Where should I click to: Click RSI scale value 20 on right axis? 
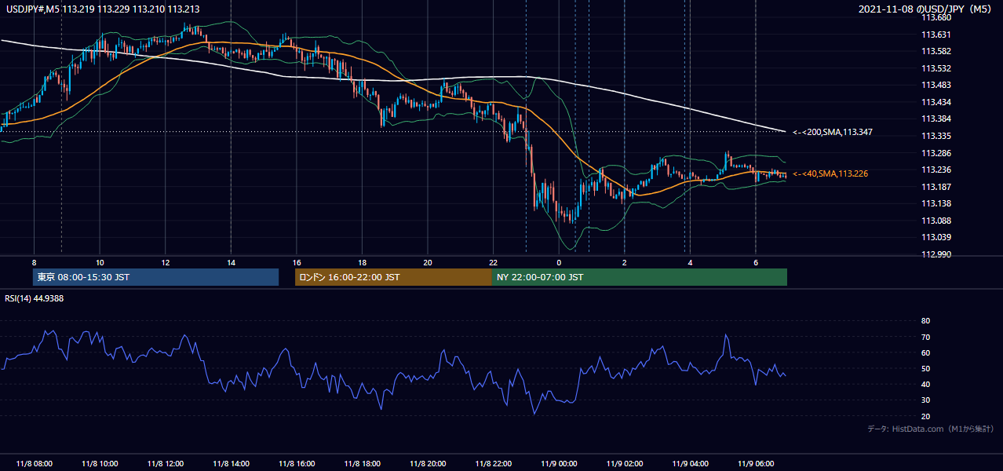pos(925,416)
